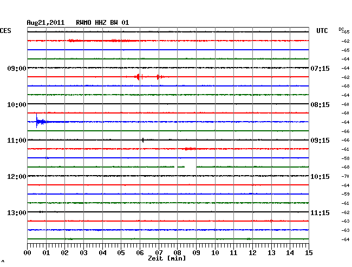
Task: Click the -68 DC value beside 09:00 blue trace
Action: [346, 86]
